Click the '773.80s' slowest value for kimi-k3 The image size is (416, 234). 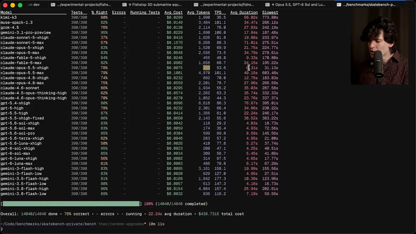270,17
